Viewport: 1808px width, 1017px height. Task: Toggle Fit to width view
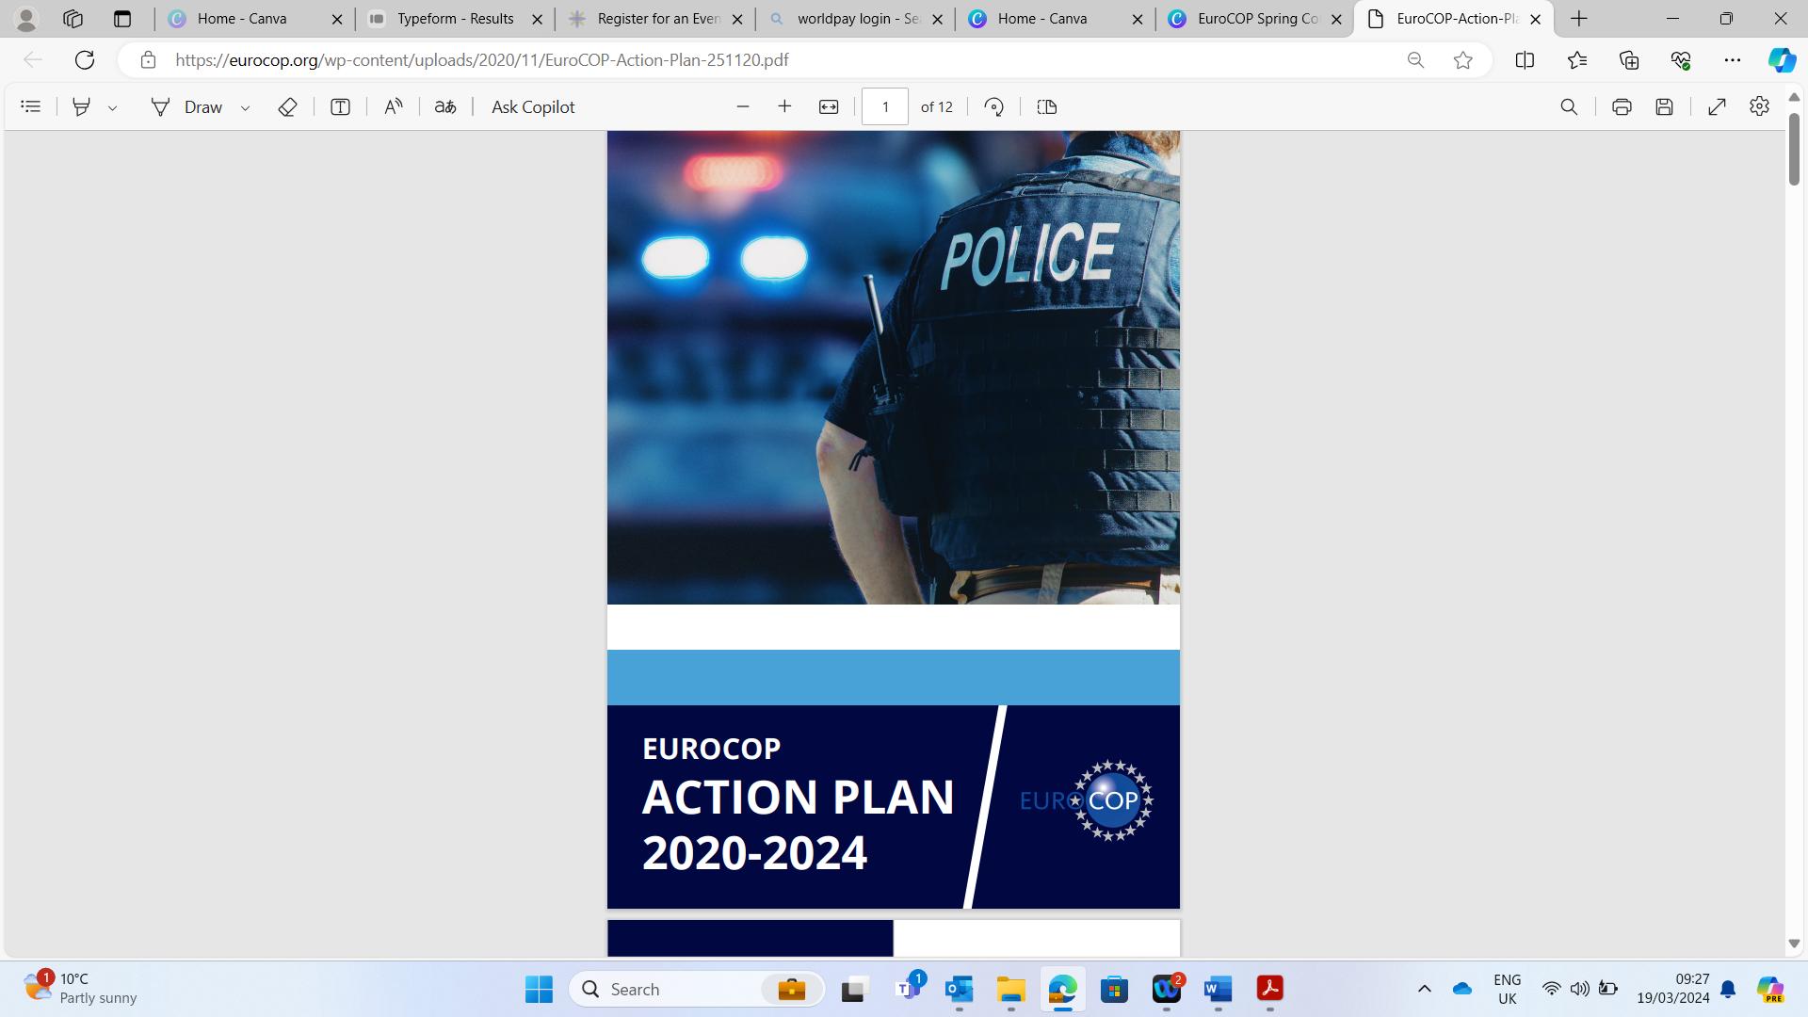[828, 106]
